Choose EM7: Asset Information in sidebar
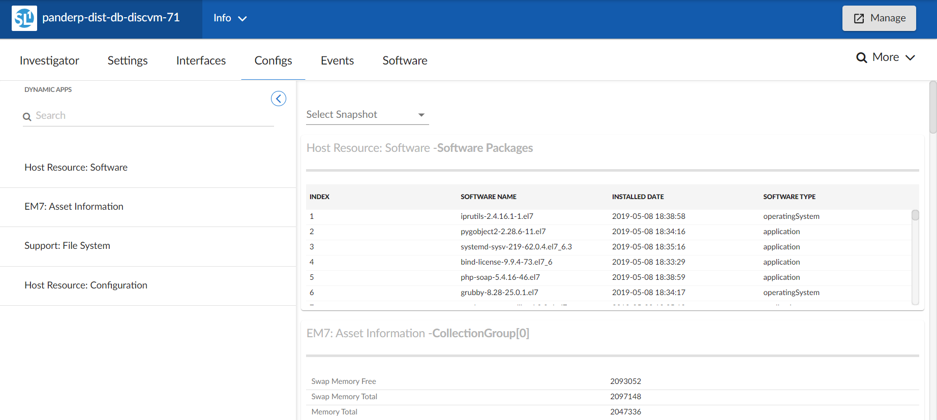The width and height of the screenshot is (937, 420). click(74, 207)
